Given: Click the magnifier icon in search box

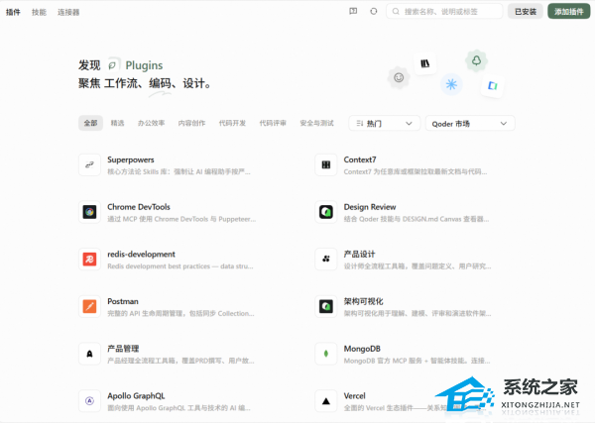Looking at the screenshot, I should tap(396, 11).
